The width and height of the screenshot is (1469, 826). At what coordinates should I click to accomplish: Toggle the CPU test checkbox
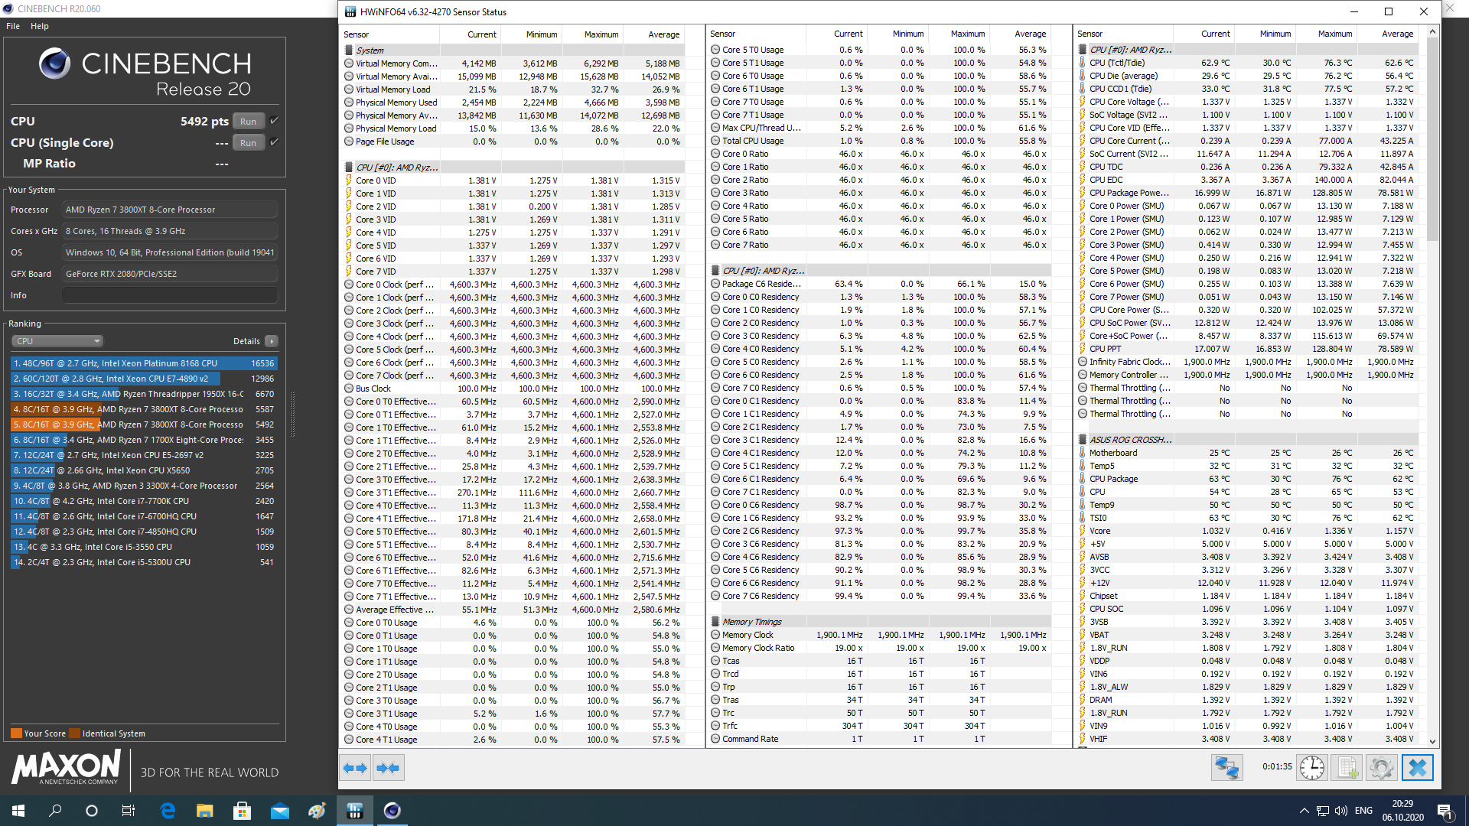(274, 121)
